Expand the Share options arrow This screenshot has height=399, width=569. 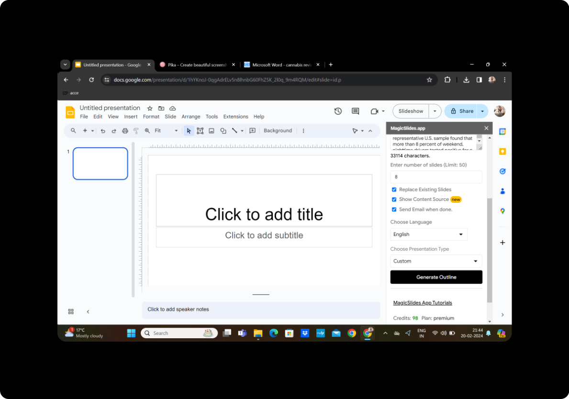pos(482,111)
